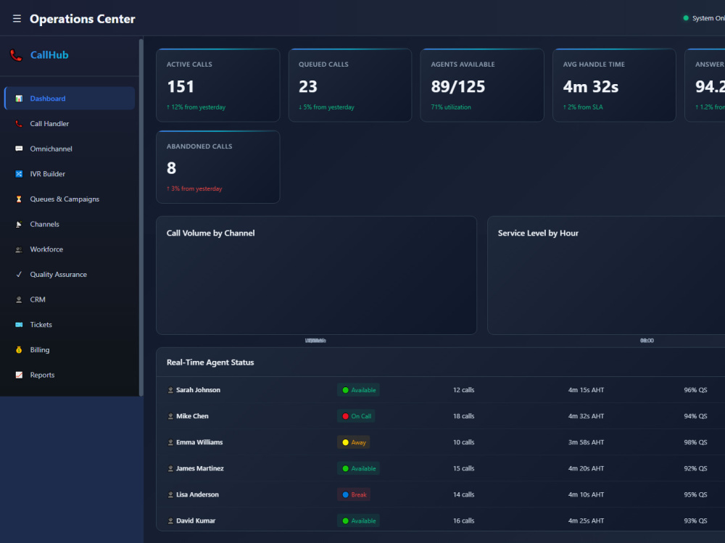Click Lisa Anderson's Break status badge

coord(354,494)
